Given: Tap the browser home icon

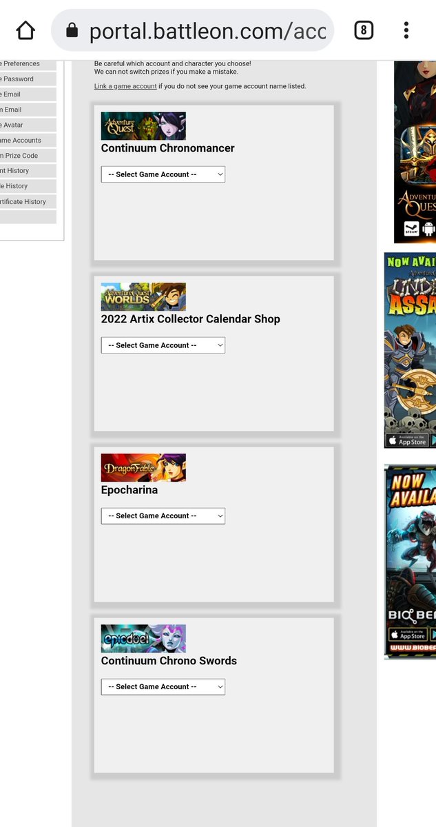Looking at the screenshot, I should (25, 30).
